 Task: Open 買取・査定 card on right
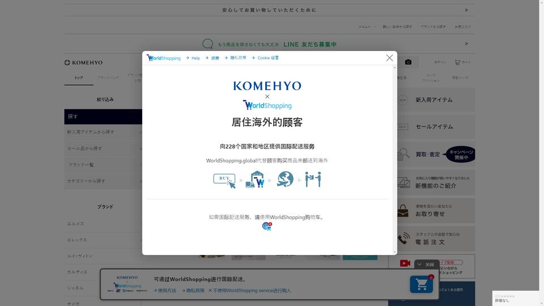coord(436,154)
